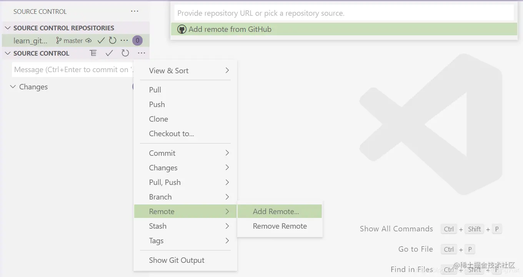Click the commit message input field
This screenshot has width=523, height=277.
point(73,70)
